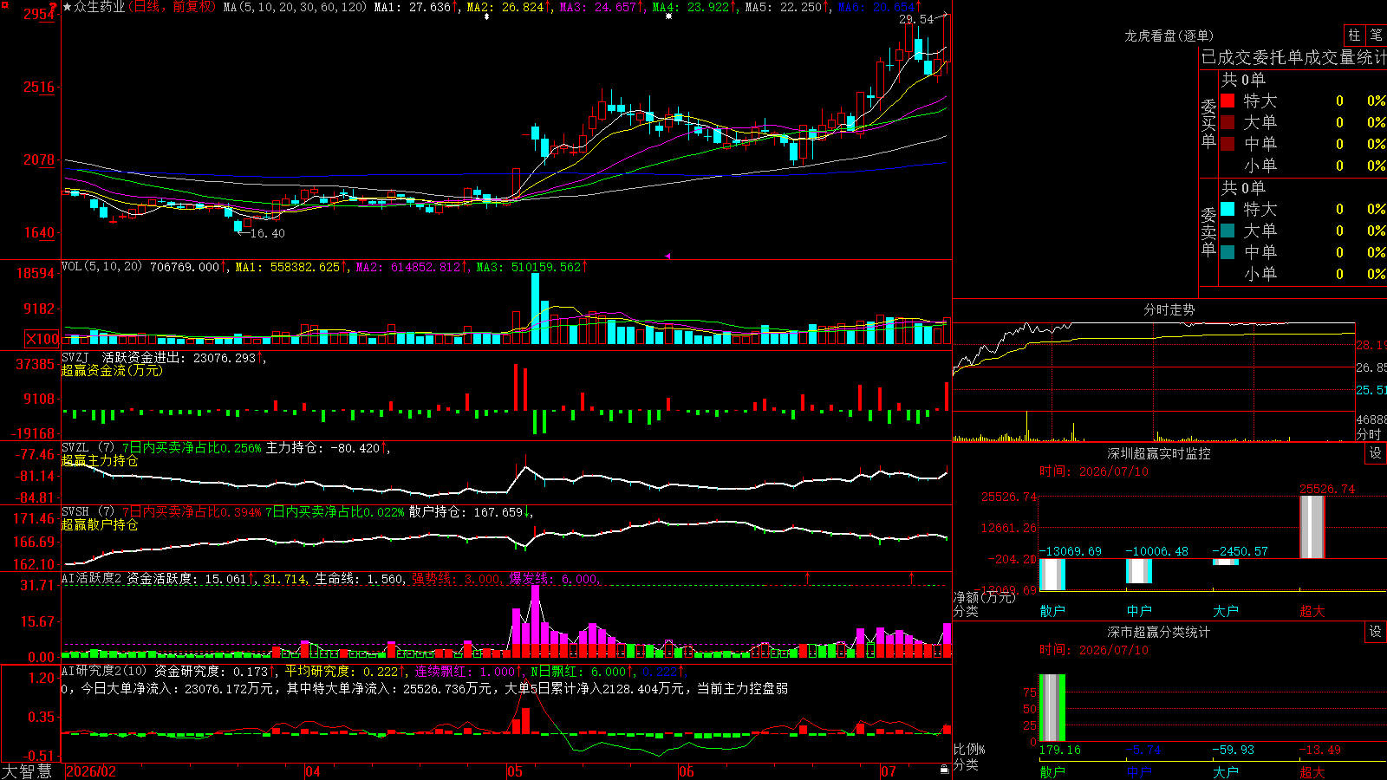Click the white star marker under the MA4 value
Viewport: 1387px width, 780px height.
tap(668, 16)
